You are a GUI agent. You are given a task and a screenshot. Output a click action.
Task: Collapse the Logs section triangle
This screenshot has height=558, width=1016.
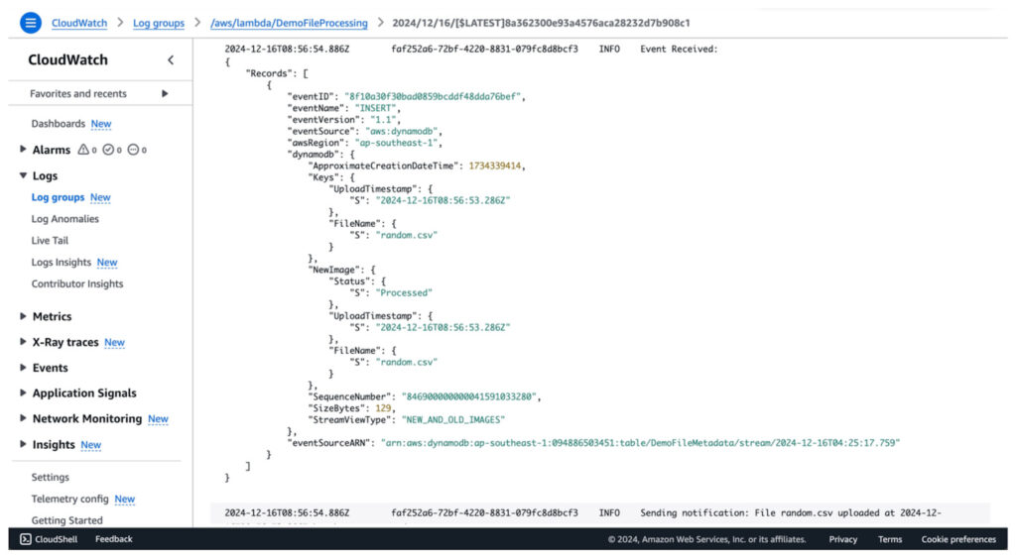tap(24, 175)
